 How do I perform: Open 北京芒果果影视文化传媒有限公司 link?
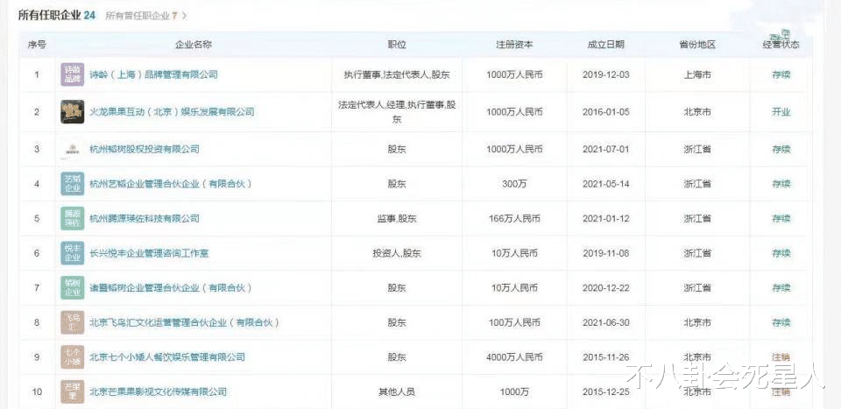[158, 391]
